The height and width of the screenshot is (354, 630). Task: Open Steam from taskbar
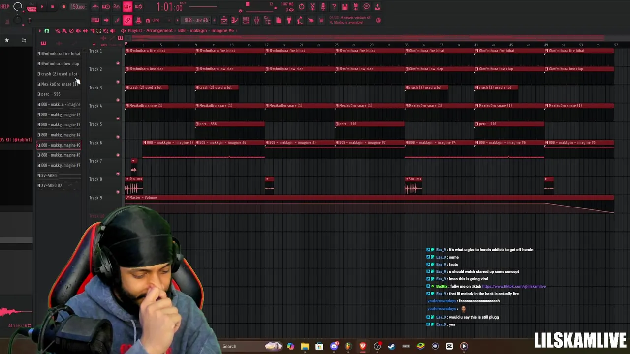[391, 346]
